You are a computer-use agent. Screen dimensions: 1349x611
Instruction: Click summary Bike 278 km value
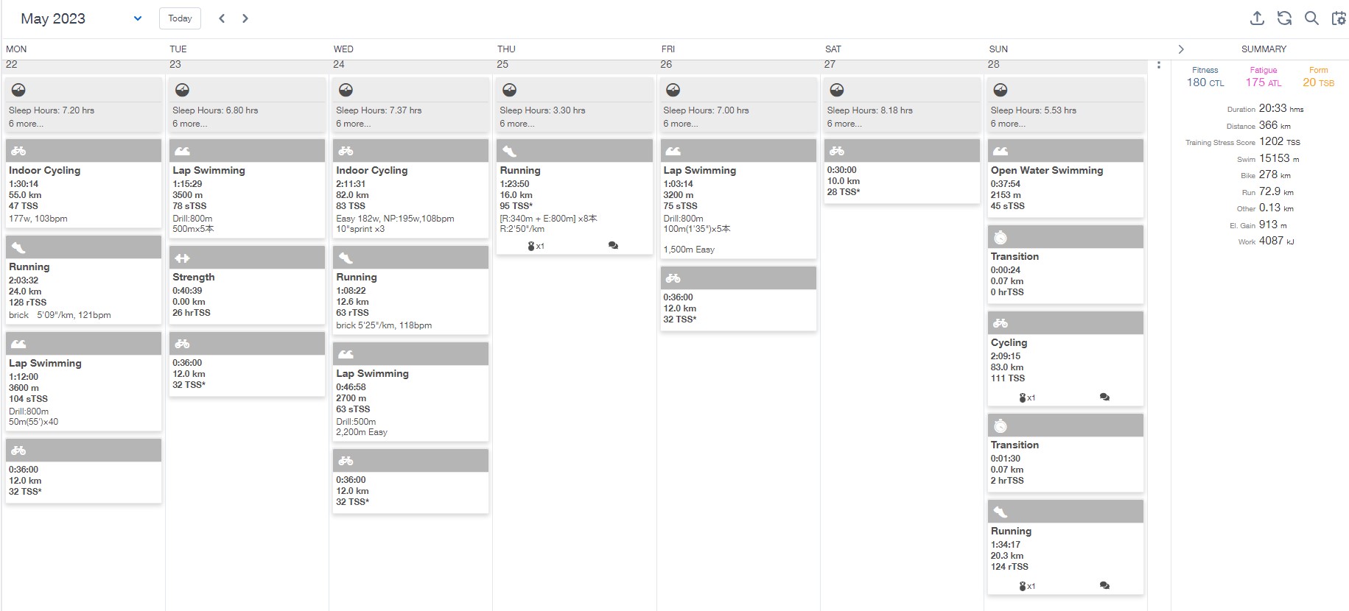(1275, 174)
